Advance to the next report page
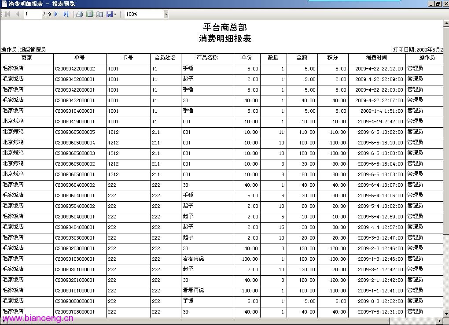The height and width of the screenshot is (325, 449). [x=56, y=14]
